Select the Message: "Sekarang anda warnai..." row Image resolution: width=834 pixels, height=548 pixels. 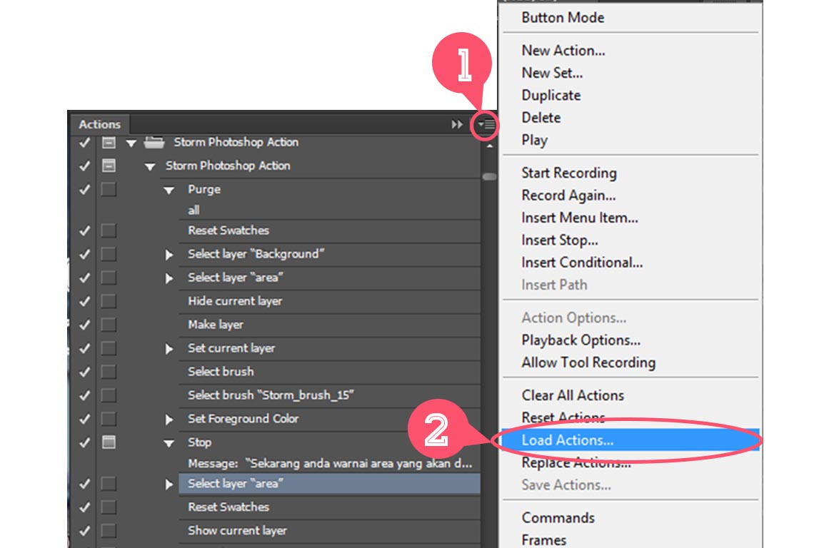pos(329,464)
